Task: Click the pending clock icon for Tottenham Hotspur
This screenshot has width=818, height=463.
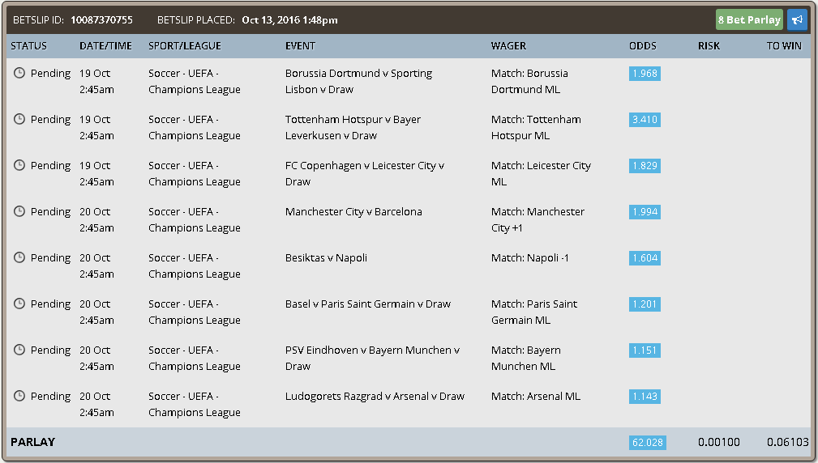Action: coord(19,119)
